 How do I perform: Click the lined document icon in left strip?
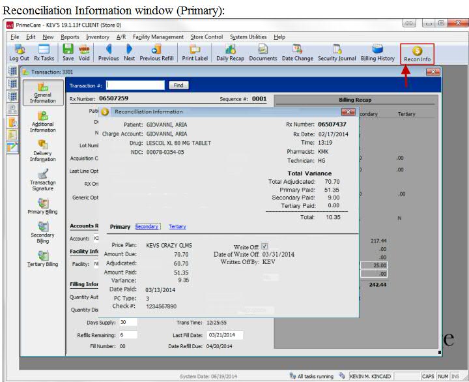(12, 135)
